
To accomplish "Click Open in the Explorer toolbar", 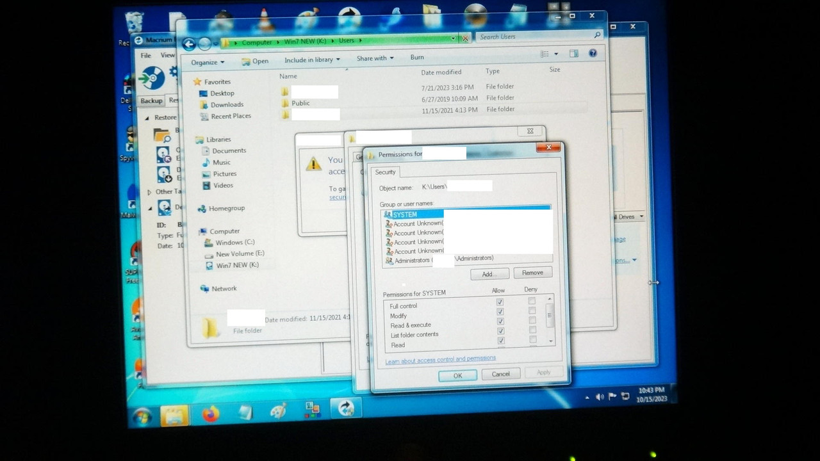I will click(255, 61).
